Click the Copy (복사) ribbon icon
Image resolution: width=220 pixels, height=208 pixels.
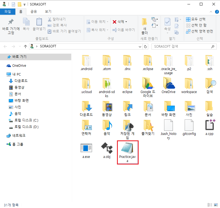coord(26,22)
